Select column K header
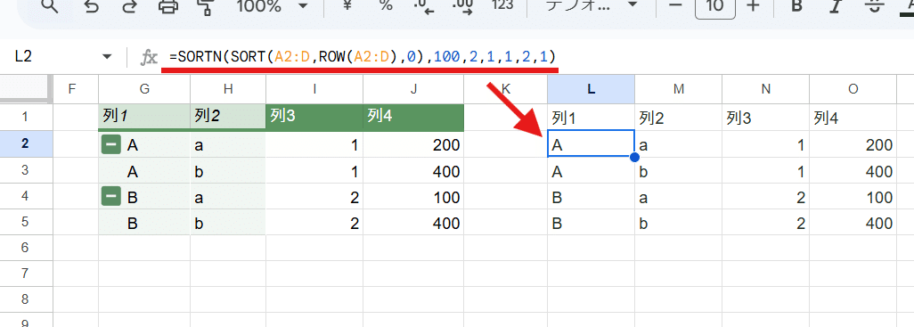Image resolution: width=914 pixels, height=327 pixels. [x=506, y=89]
